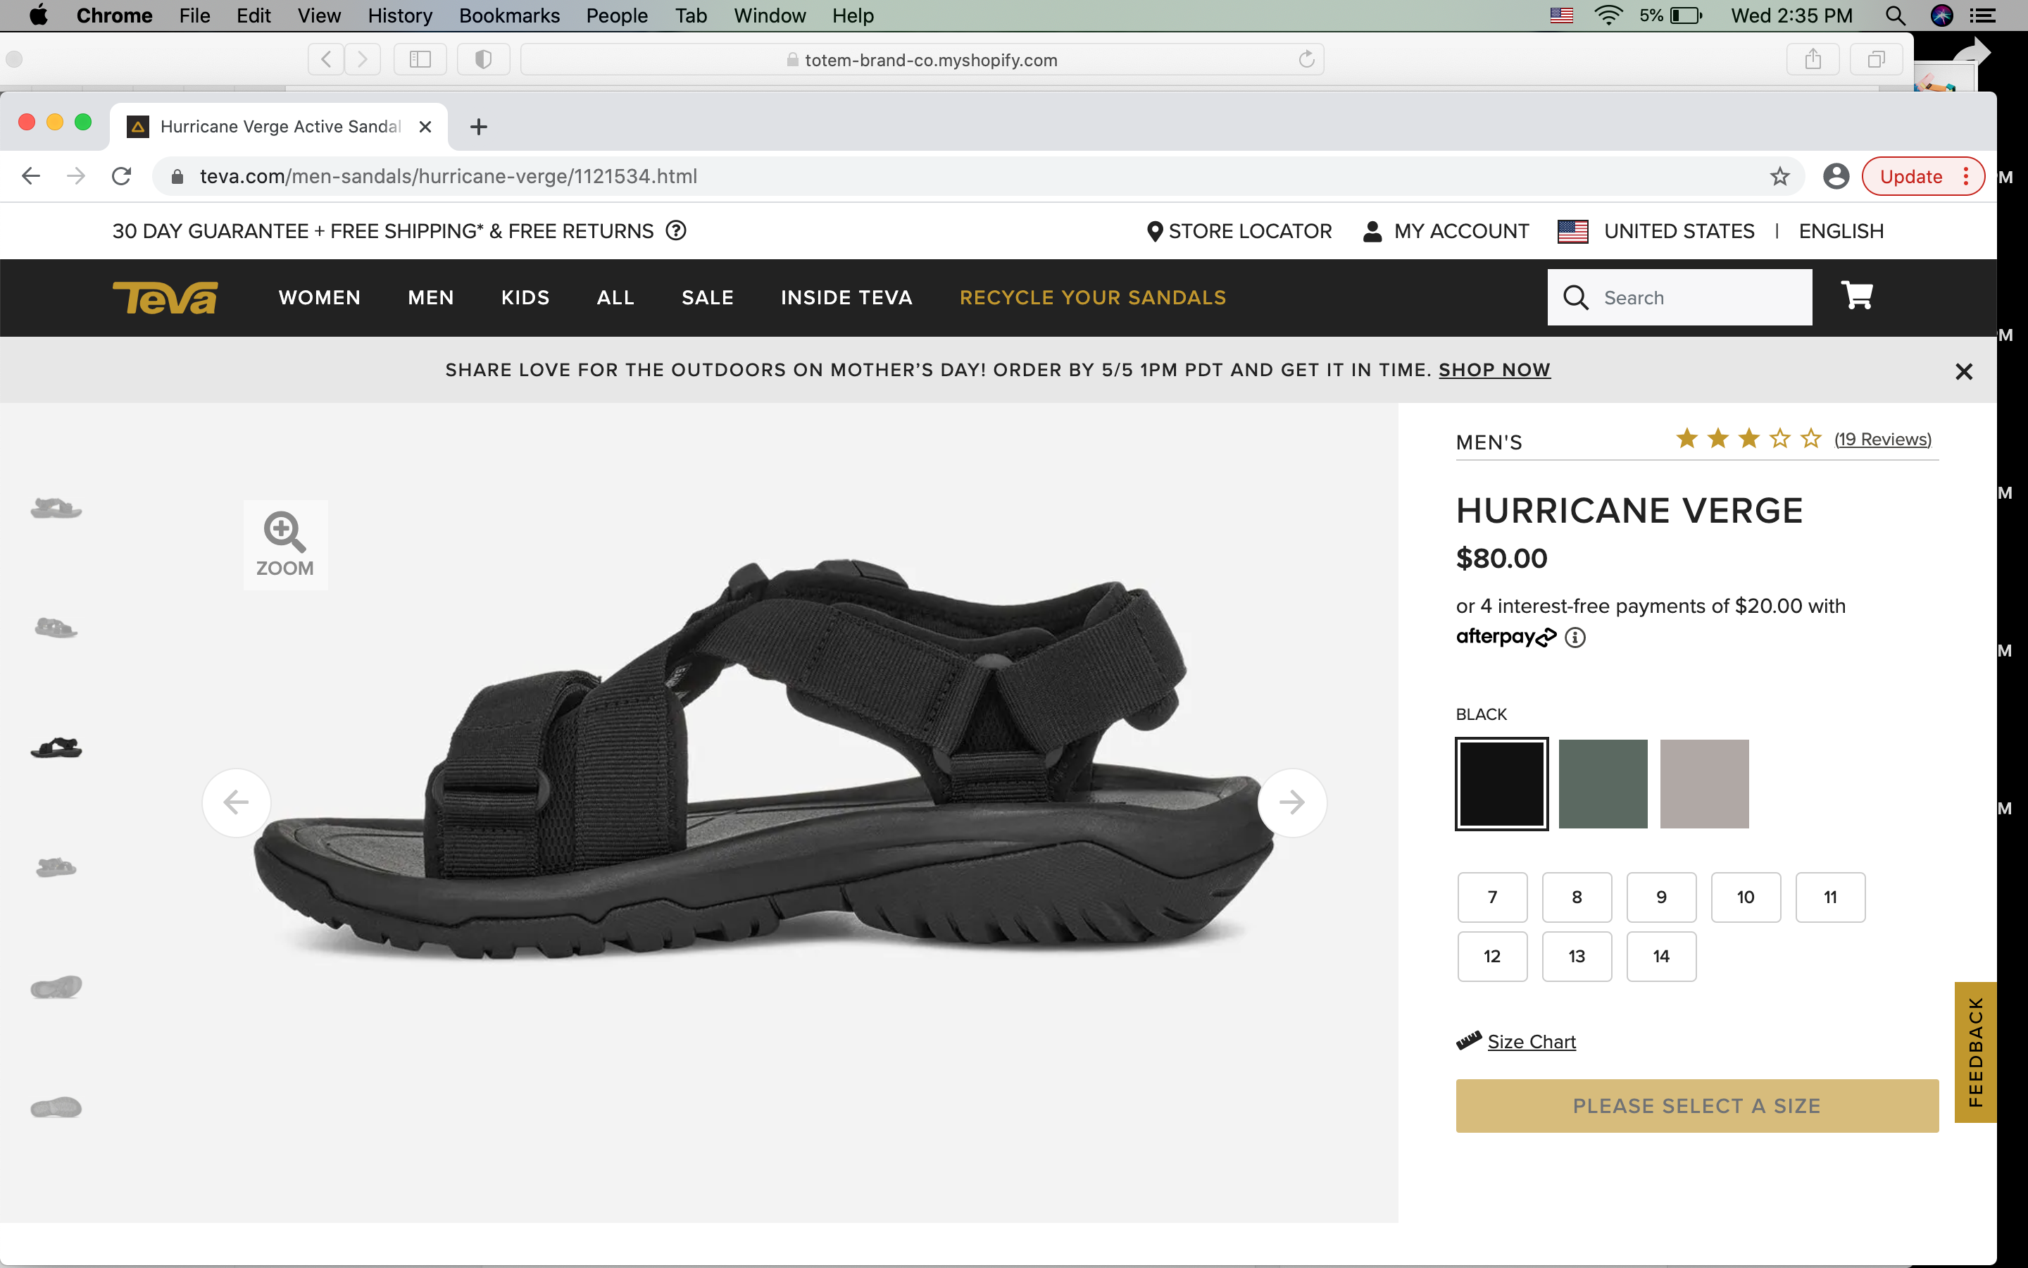This screenshot has width=2028, height=1268.
Task: Go back using Chrome's back arrow
Action: pos(31,176)
